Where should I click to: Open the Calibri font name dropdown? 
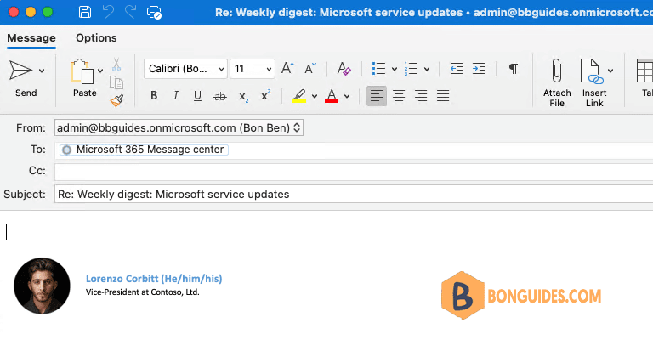(x=185, y=69)
